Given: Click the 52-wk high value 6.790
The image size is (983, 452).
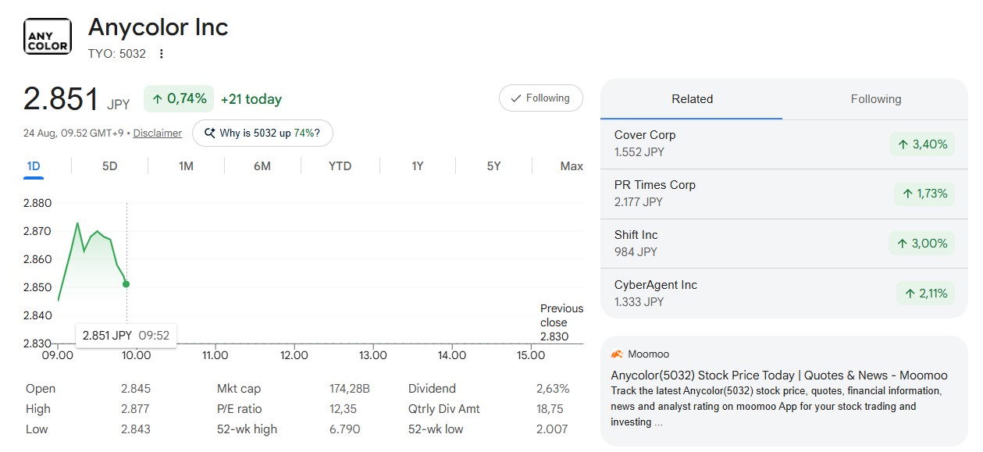Looking at the screenshot, I should [345, 429].
